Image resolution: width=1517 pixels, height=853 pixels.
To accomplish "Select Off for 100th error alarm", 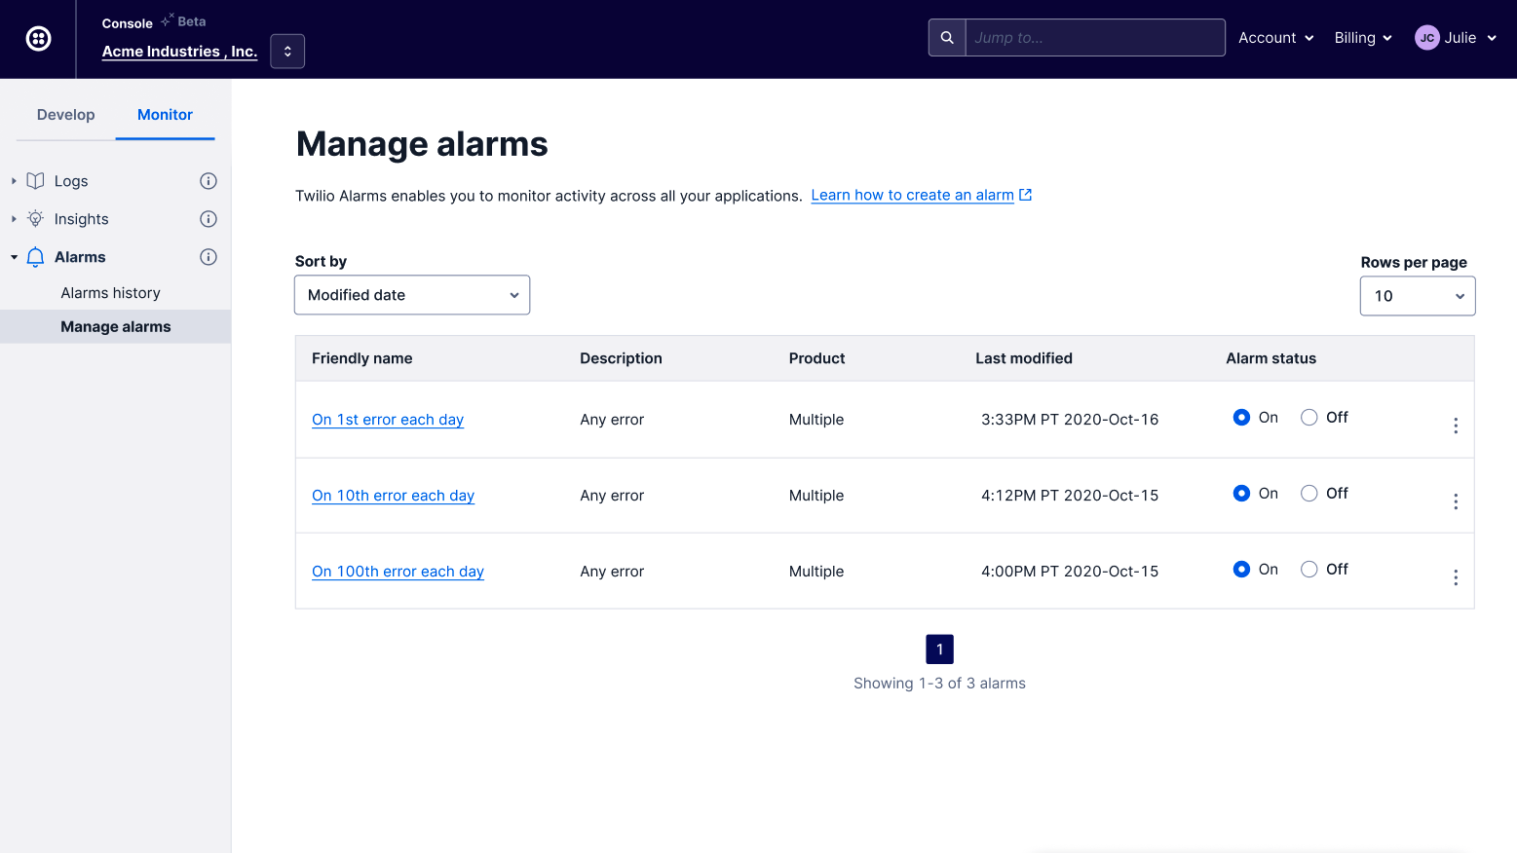I will (x=1309, y=569).
